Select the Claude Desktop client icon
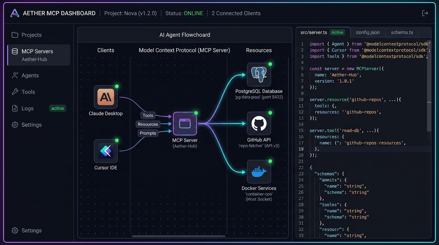Image resolution: width=439 pixels, height=245 pixels. pyautogui.click(x=106, y=97)
